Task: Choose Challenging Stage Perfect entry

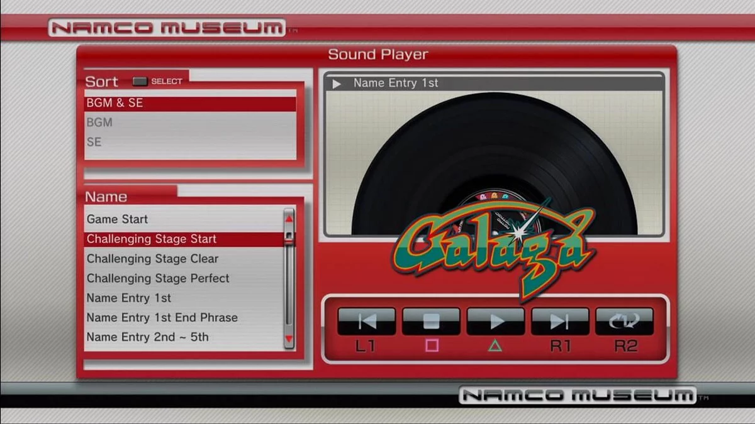Action: [184, 278]
